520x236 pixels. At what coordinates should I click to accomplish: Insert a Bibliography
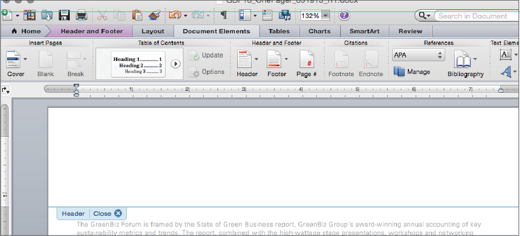(x=465, y=64)
